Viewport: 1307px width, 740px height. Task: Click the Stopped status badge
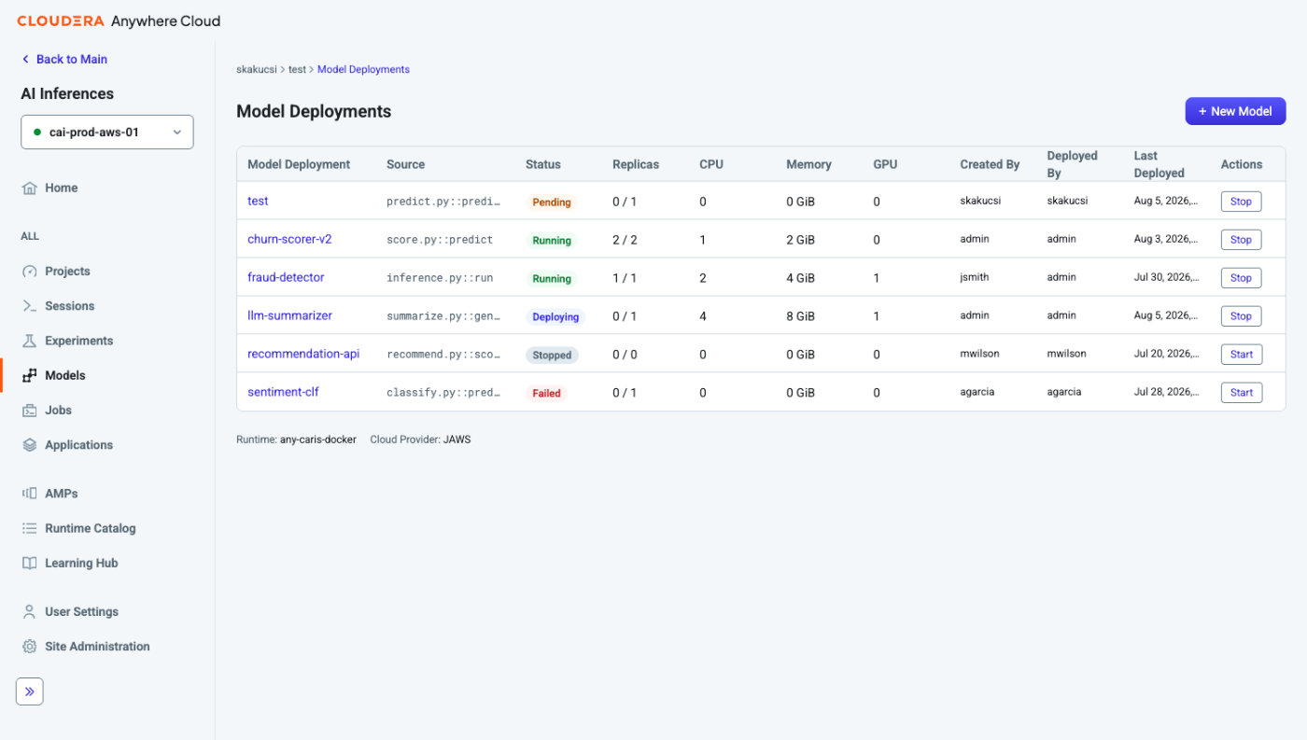[552, 355]
